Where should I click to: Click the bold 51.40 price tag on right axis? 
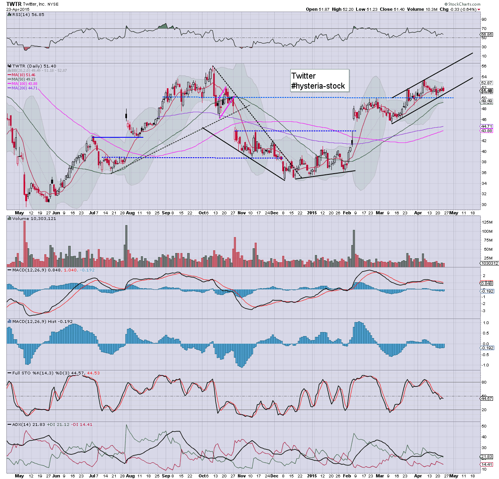pyautogui.click(x=486, y=91)
